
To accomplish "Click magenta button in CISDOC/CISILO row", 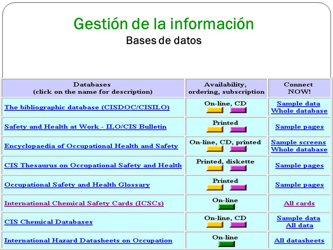I will (238, 110).
